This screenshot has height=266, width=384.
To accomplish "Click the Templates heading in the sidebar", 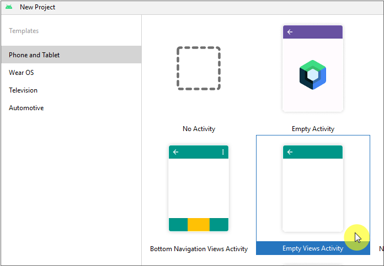I will click(x=24, y=31).
